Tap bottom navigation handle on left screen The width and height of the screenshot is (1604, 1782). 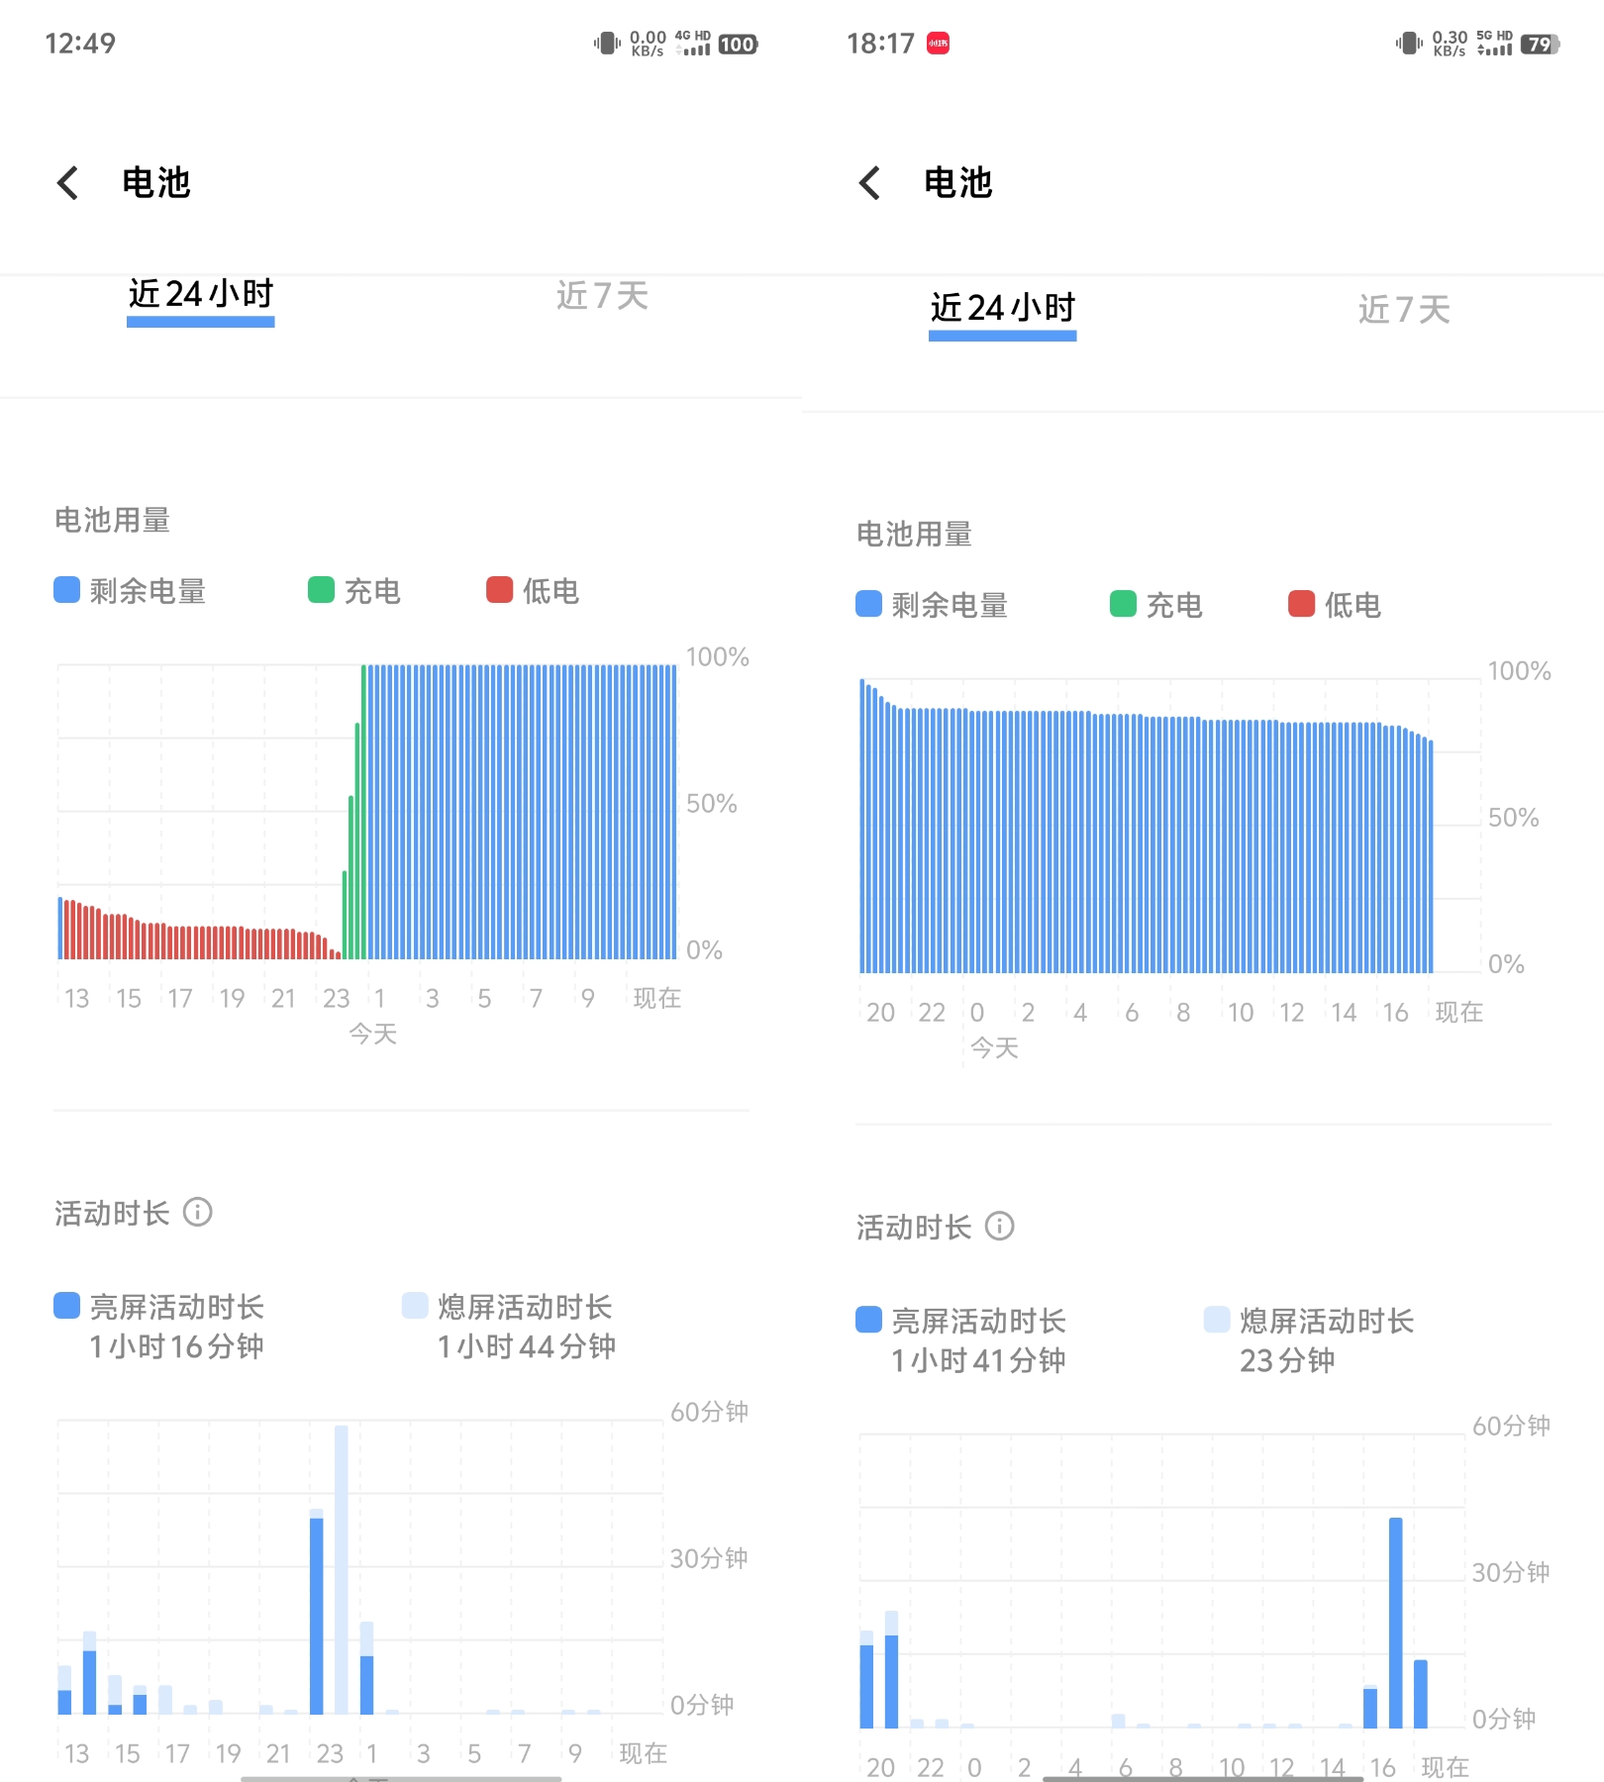pos(401,1778)
